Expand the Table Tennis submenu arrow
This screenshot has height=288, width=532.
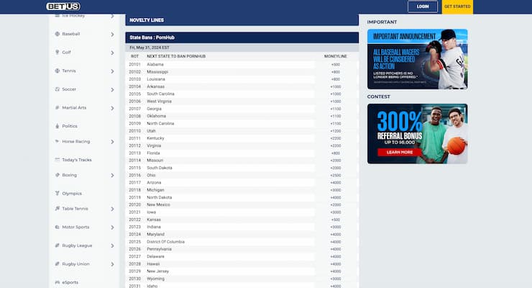[112, 209]
